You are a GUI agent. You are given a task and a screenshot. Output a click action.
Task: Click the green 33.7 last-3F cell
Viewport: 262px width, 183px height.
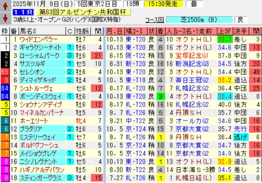(224, 39)
